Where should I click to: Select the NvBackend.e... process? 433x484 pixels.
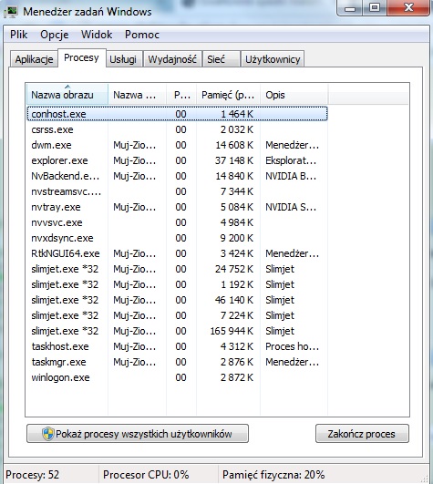tap(177, 176)
